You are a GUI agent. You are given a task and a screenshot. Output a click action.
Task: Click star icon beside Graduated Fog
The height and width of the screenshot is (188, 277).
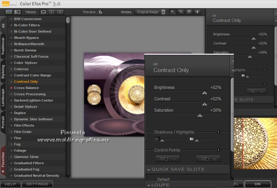(11, 169)
